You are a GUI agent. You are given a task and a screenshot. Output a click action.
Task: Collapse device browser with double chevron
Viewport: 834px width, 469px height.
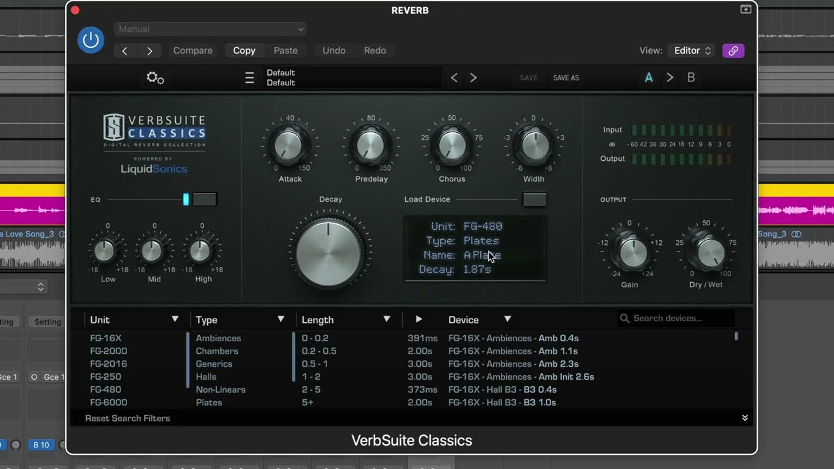[745, 418]
